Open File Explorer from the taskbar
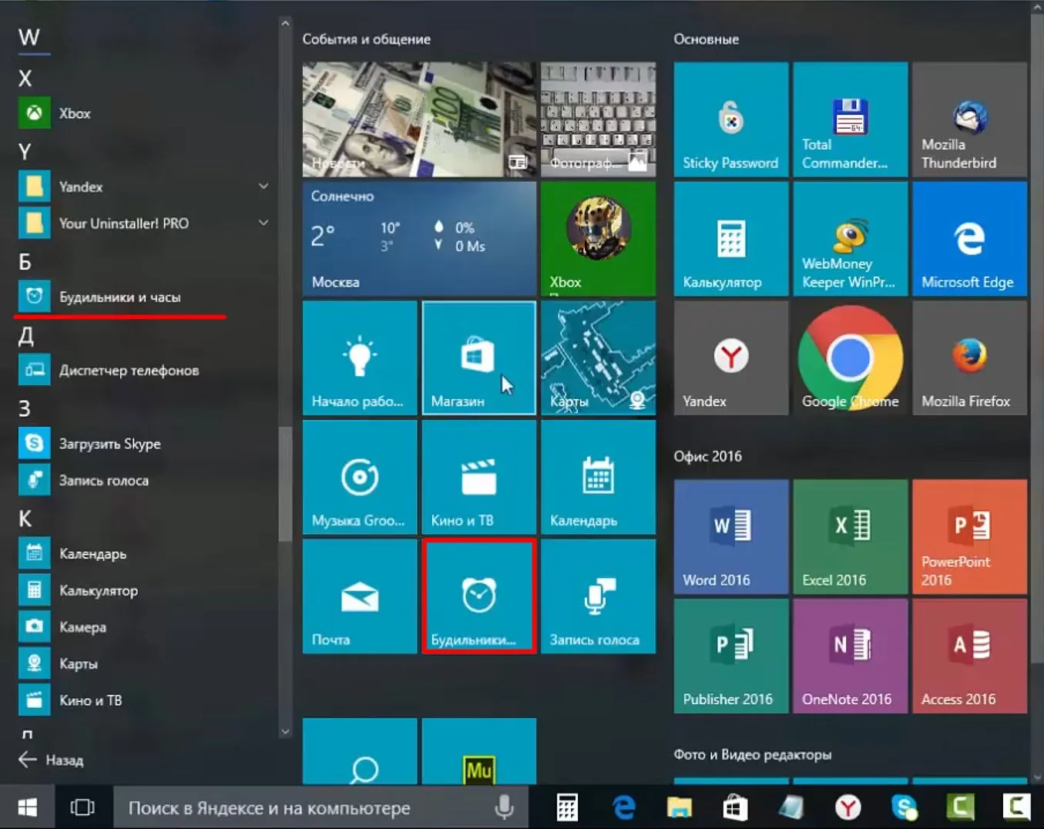1044x829 pixels. coord(680,807)
